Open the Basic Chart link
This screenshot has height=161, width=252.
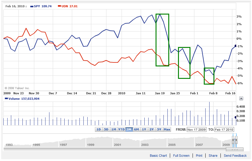158,156
